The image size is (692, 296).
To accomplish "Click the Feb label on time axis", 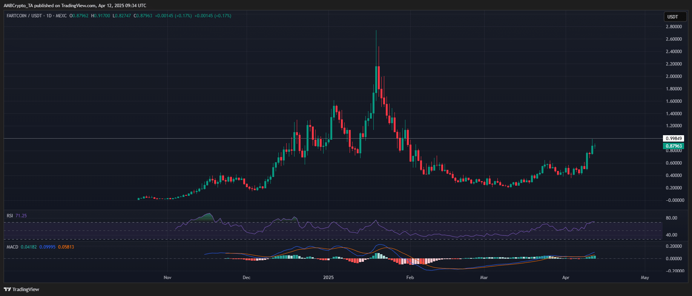I will pyautogui.click(x=410, y=278).
